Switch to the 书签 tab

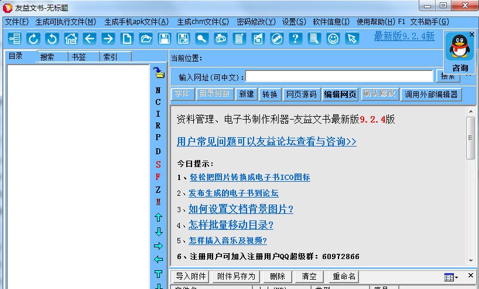pos(84,57)
